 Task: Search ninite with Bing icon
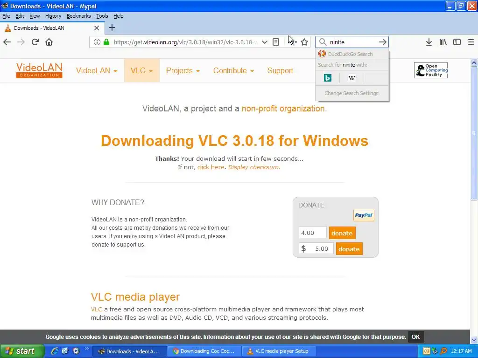pos(328,78)
